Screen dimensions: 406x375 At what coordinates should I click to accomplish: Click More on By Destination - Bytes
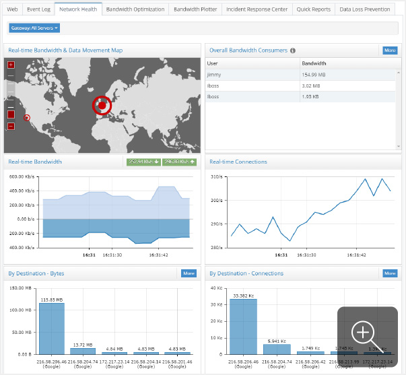point(189,273)
